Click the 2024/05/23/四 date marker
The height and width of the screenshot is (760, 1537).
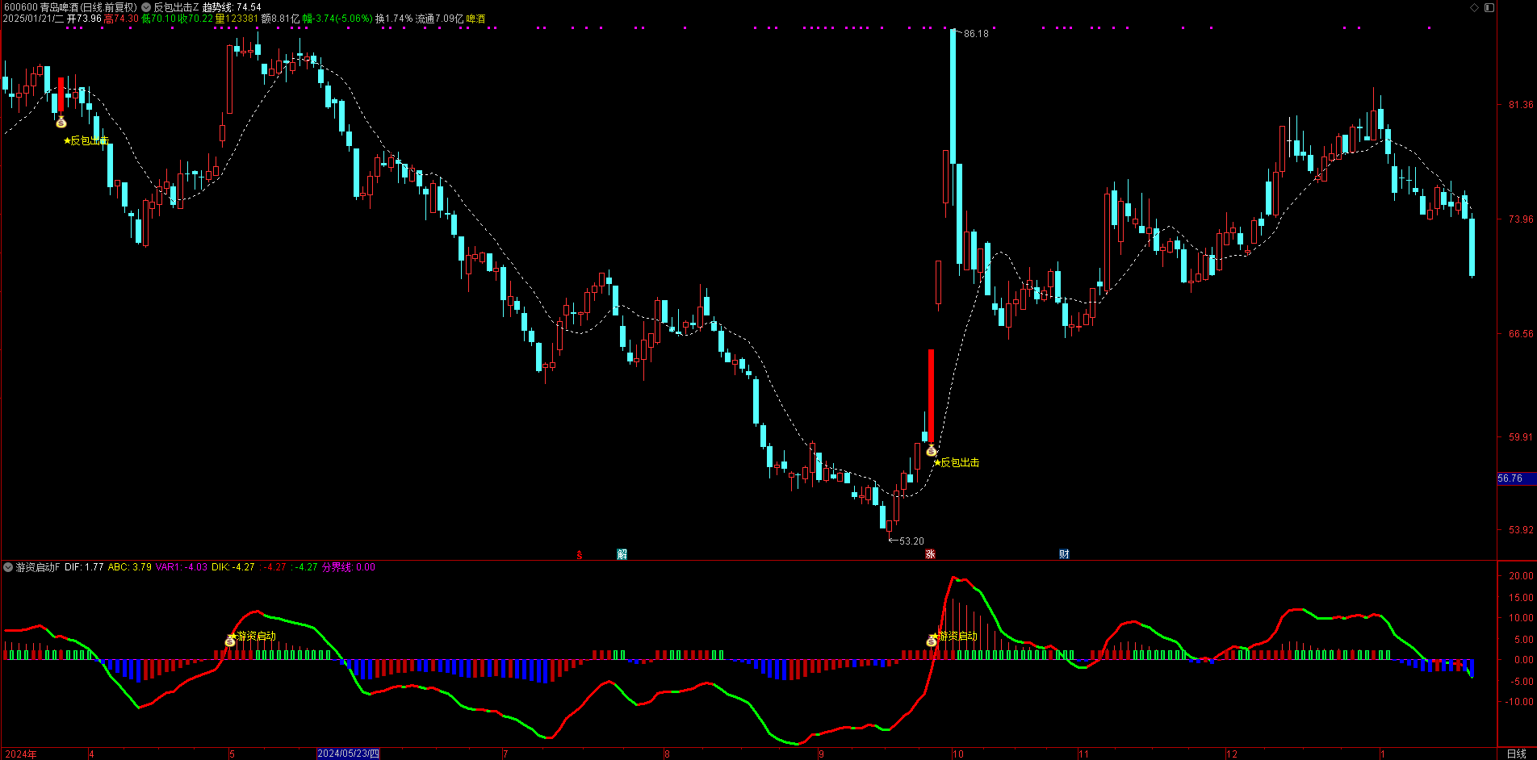[x=348, y=754]
